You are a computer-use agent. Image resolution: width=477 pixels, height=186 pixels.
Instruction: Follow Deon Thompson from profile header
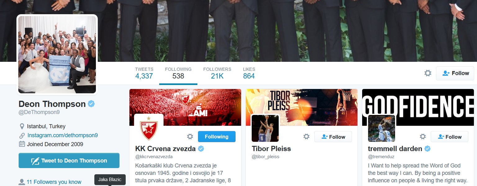tap(455, 73)
